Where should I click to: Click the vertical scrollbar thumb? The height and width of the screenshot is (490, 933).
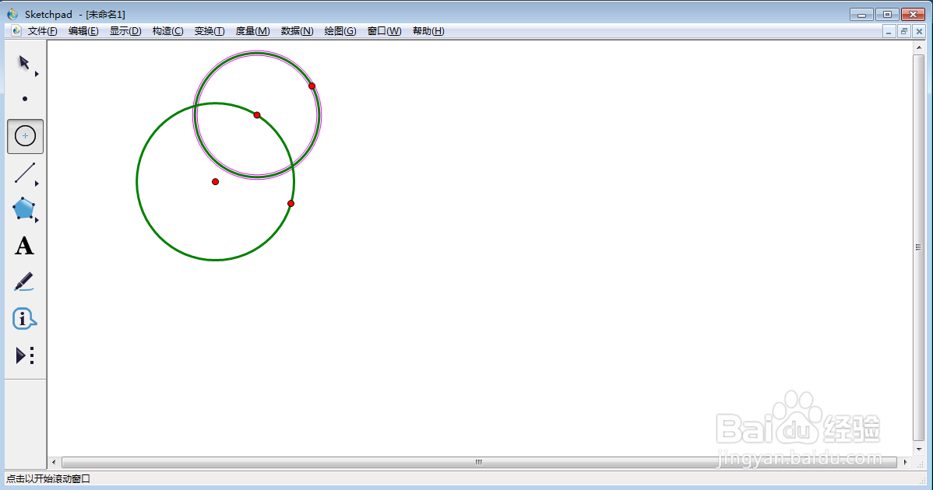coord(919,247)
